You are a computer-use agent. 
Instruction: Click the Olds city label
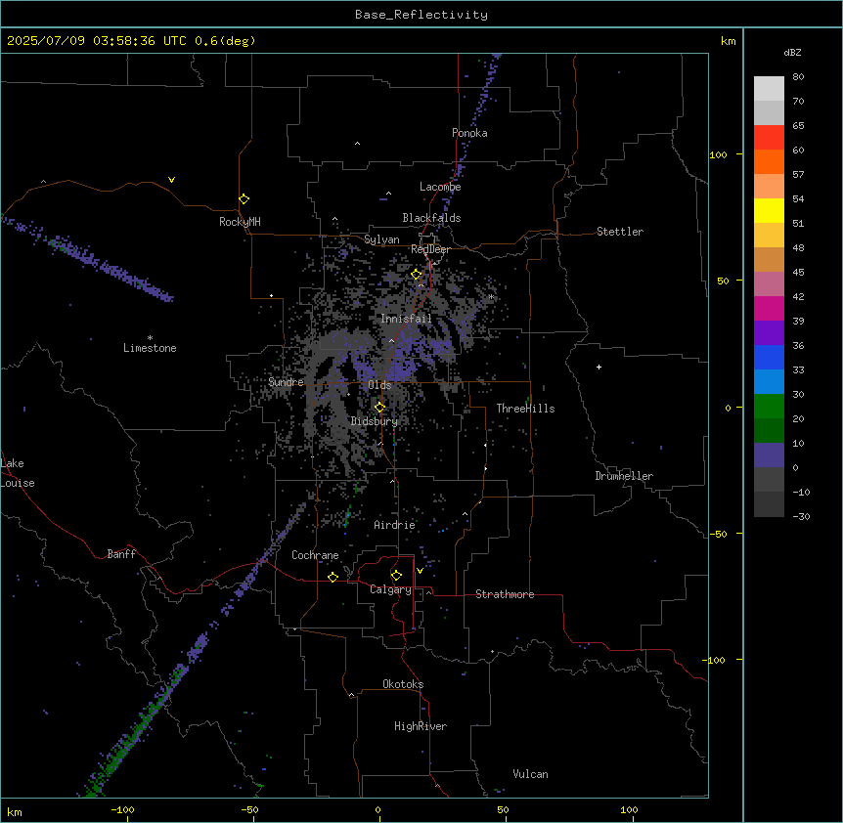pos(379,385)
